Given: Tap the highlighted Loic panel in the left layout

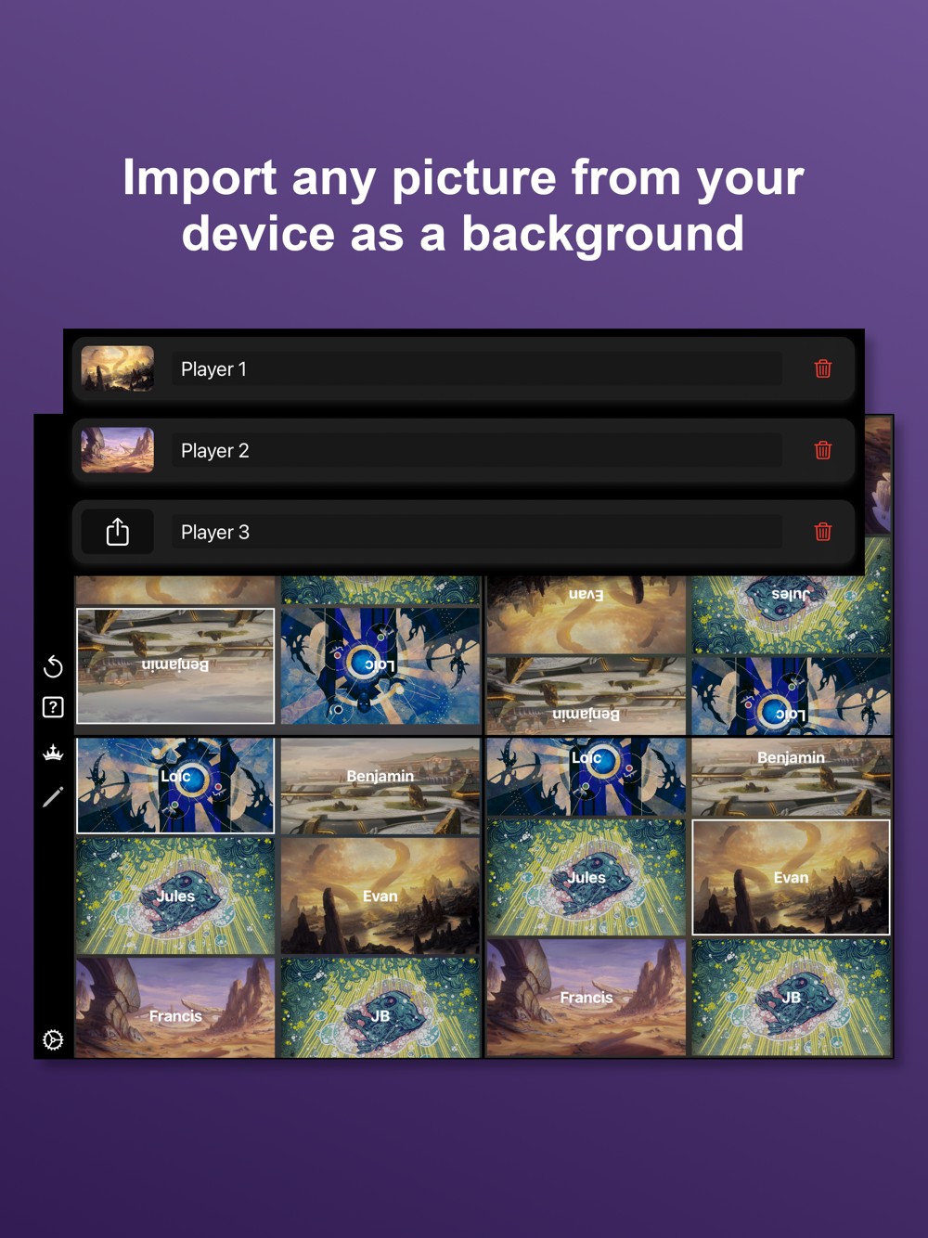Looking at the screenshot, I should click(175, 786).
